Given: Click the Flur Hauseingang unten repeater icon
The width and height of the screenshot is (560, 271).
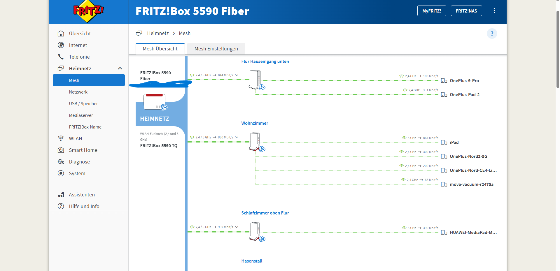Looking at the screenshot, I should coord(256,80).
